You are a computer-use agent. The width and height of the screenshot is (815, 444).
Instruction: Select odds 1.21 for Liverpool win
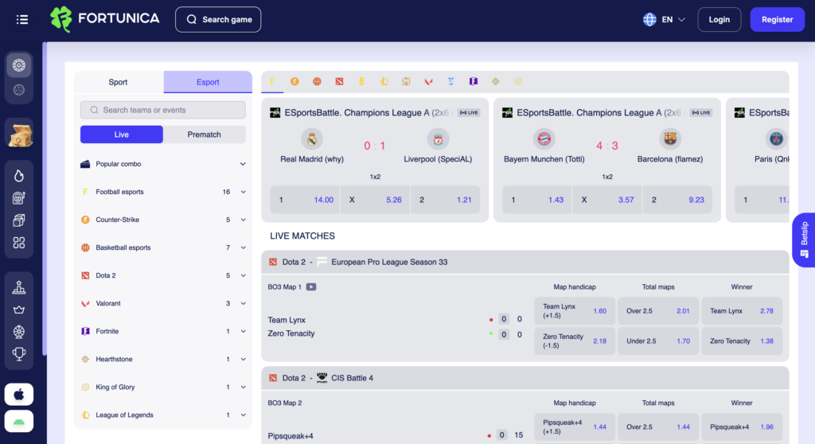(x=446, y=200)
